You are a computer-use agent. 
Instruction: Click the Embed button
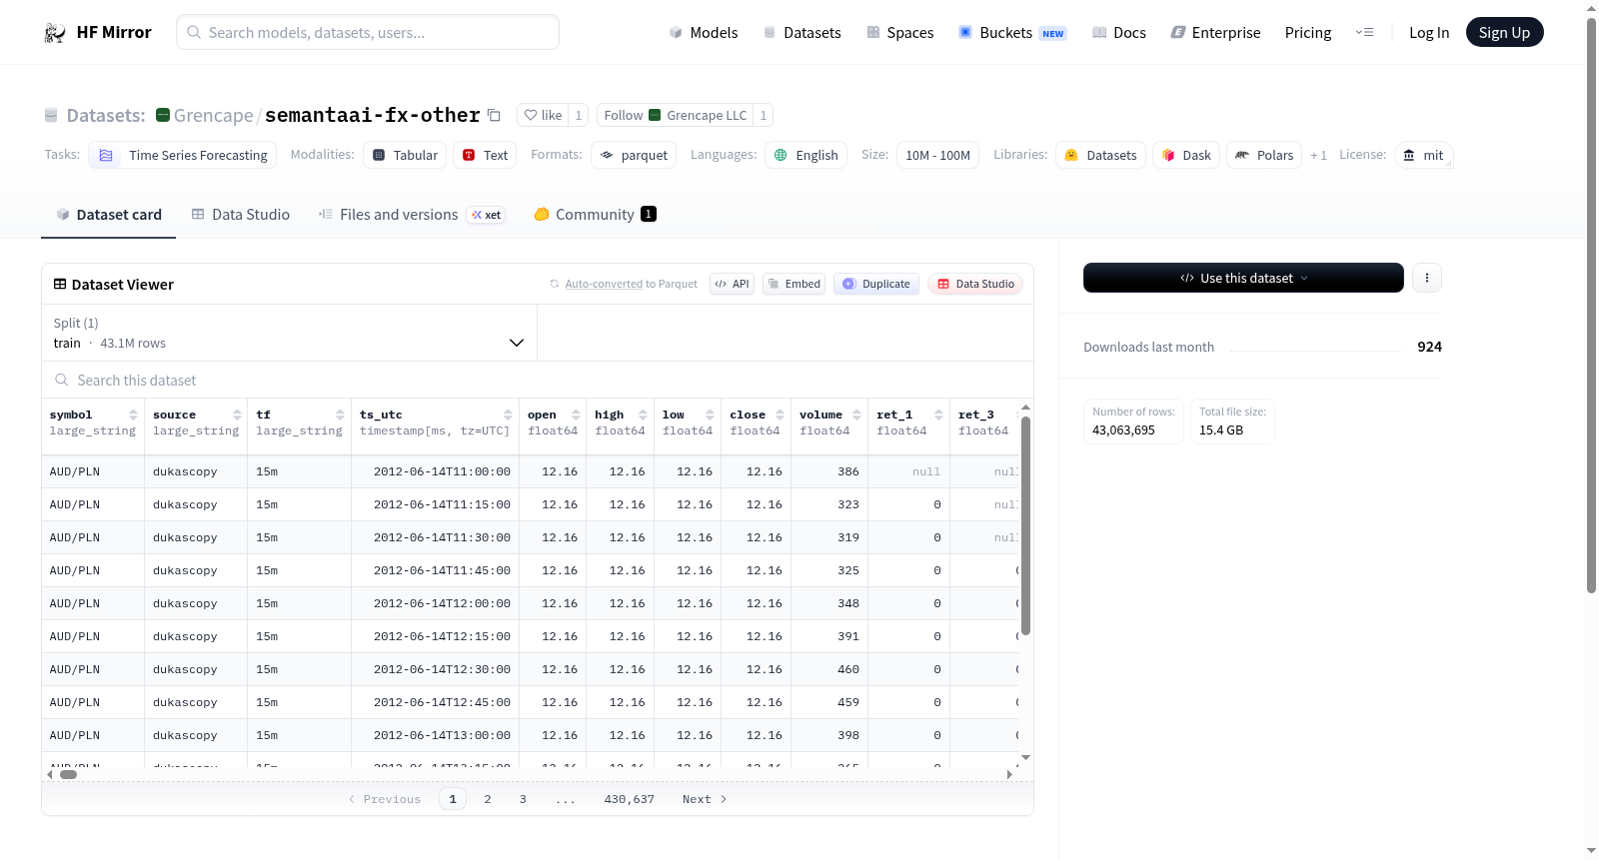[794, 284]
